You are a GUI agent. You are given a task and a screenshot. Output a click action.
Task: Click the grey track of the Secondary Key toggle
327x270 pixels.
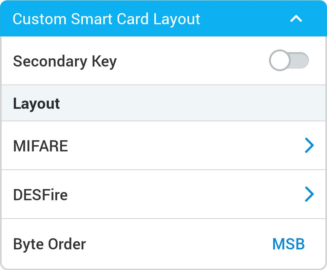coord(300,61)
